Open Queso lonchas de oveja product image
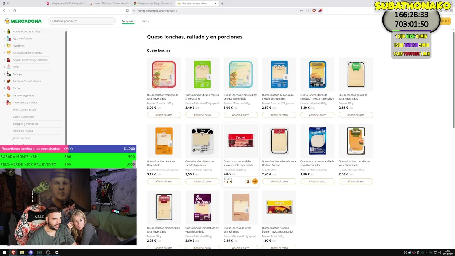Viewport: 455px width, 256px height. [x=241, y=207]
